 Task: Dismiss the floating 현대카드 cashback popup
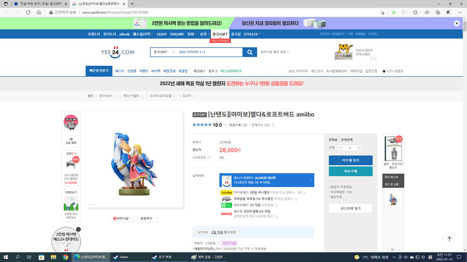[x=78, y=229]
